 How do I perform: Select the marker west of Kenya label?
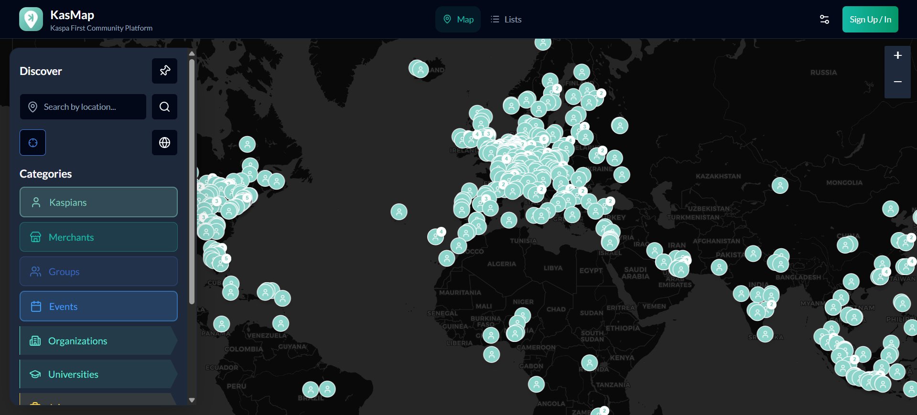pyautogui.click(x=590, y=363)
